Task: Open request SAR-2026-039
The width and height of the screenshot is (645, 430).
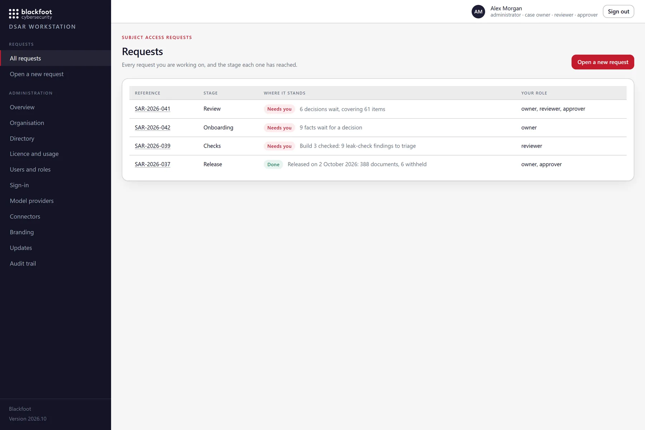Action: point(152,146)
